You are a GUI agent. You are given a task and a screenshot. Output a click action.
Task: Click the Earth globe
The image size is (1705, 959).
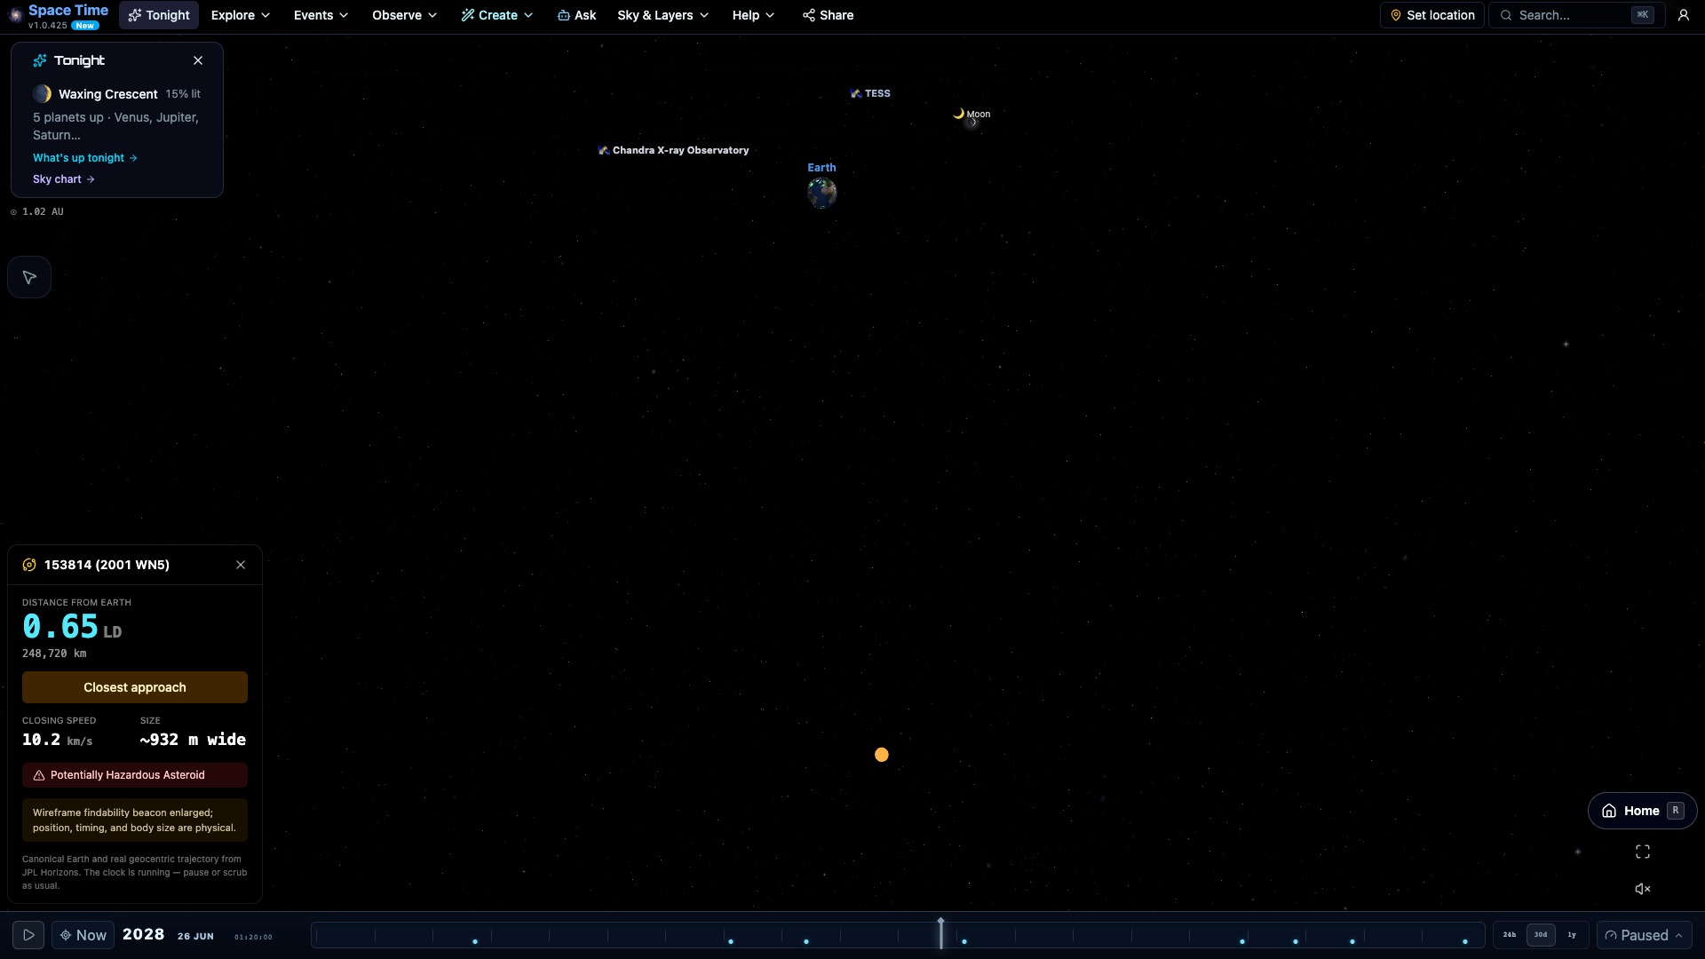(x=822, y=193)
